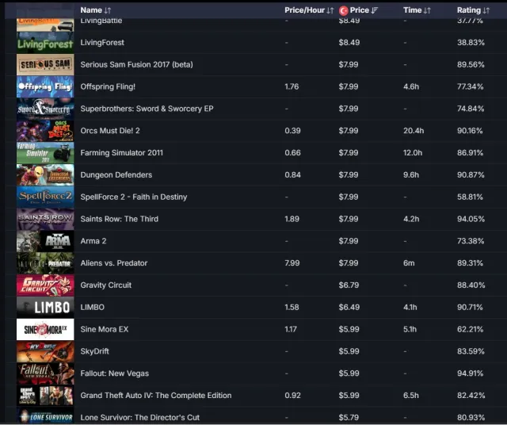The image size is (507, 425).
Task: Click the 12.0h time of Farming Simulator
Action: tap(413, 153)
